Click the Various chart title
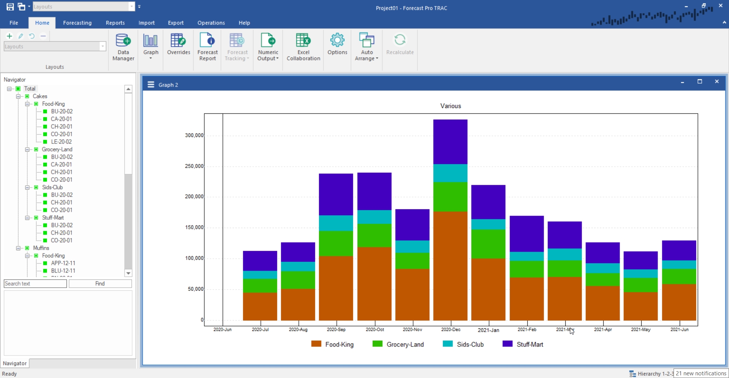This screenshot has width=729, height=378. [451, 106]
